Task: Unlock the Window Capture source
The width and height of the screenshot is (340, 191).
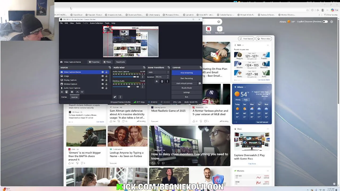Action: pos(106,84)
